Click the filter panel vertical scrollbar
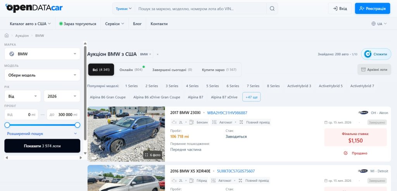This screenshot has width=397, height=191. 85,93
